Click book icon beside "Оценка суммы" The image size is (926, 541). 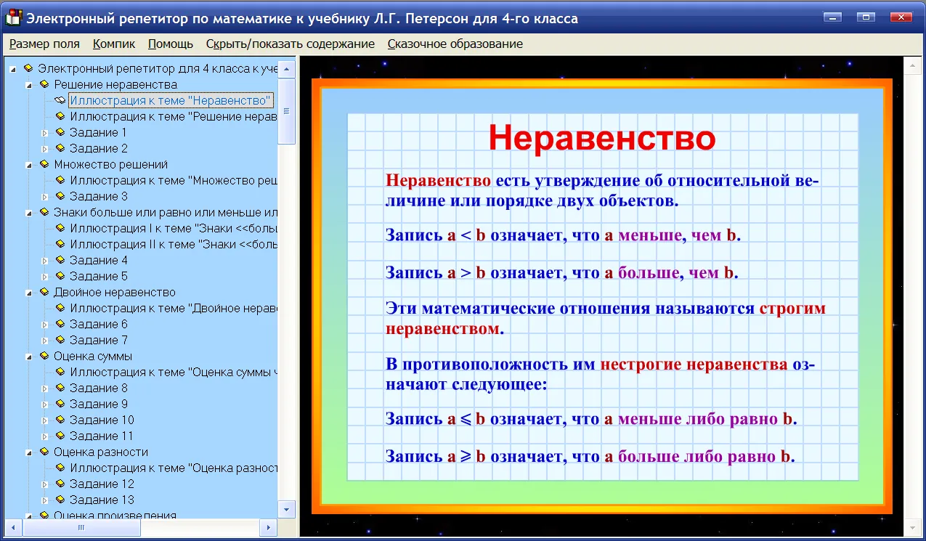point(45,356)
